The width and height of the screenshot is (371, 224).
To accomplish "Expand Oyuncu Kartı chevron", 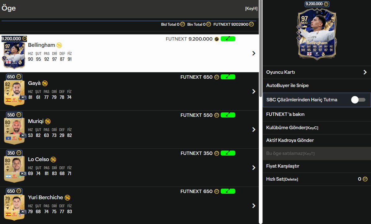I will click(365, 72).
